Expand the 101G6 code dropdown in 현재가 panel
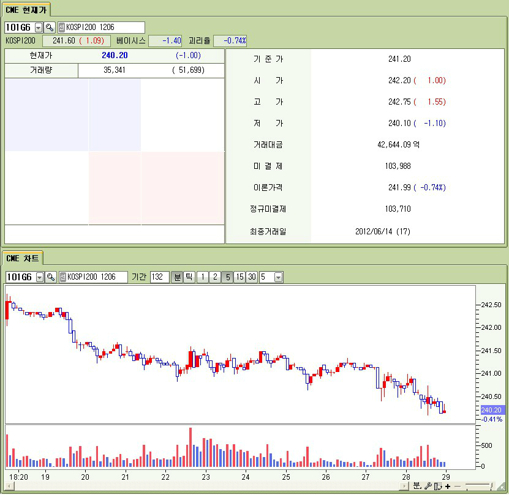This screenshot has height=495, width=509. [39, 28]
